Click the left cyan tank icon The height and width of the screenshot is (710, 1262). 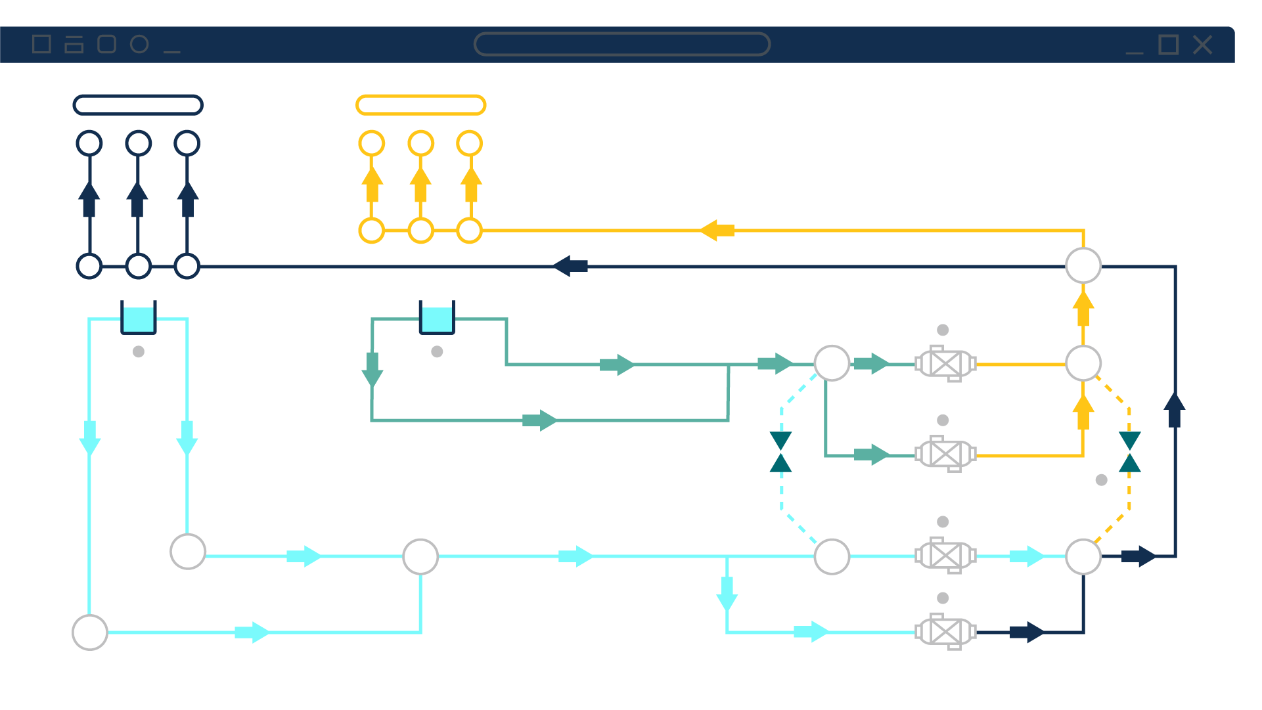coord(138,319)
